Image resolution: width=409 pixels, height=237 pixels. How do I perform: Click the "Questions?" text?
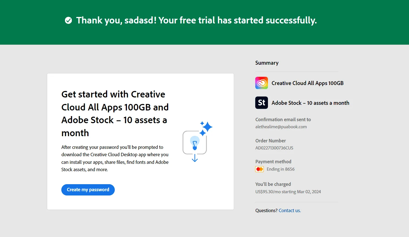click(266, 210)
